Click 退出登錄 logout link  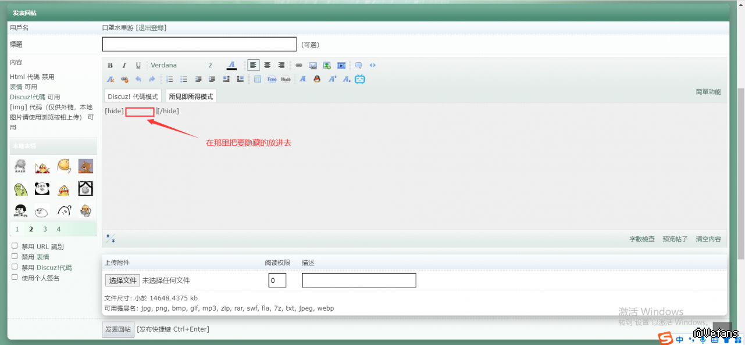[151, 28]
